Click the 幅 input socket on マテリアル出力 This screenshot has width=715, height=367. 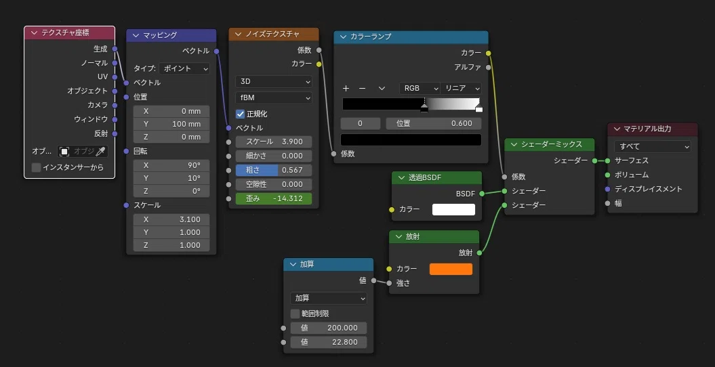(x=607, y=203)
